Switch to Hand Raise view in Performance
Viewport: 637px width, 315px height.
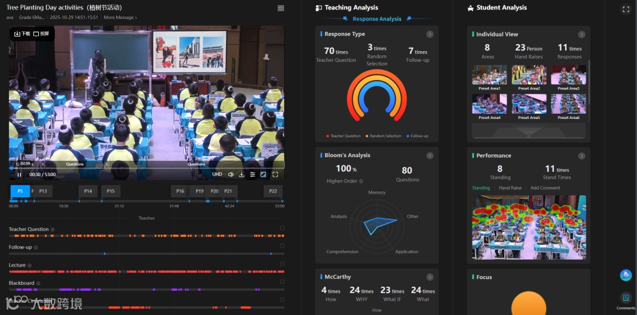pyautogui.click(x=510, y=188)
